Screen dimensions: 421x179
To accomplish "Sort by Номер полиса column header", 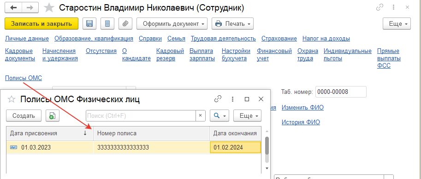I will [x=151, y=133].
